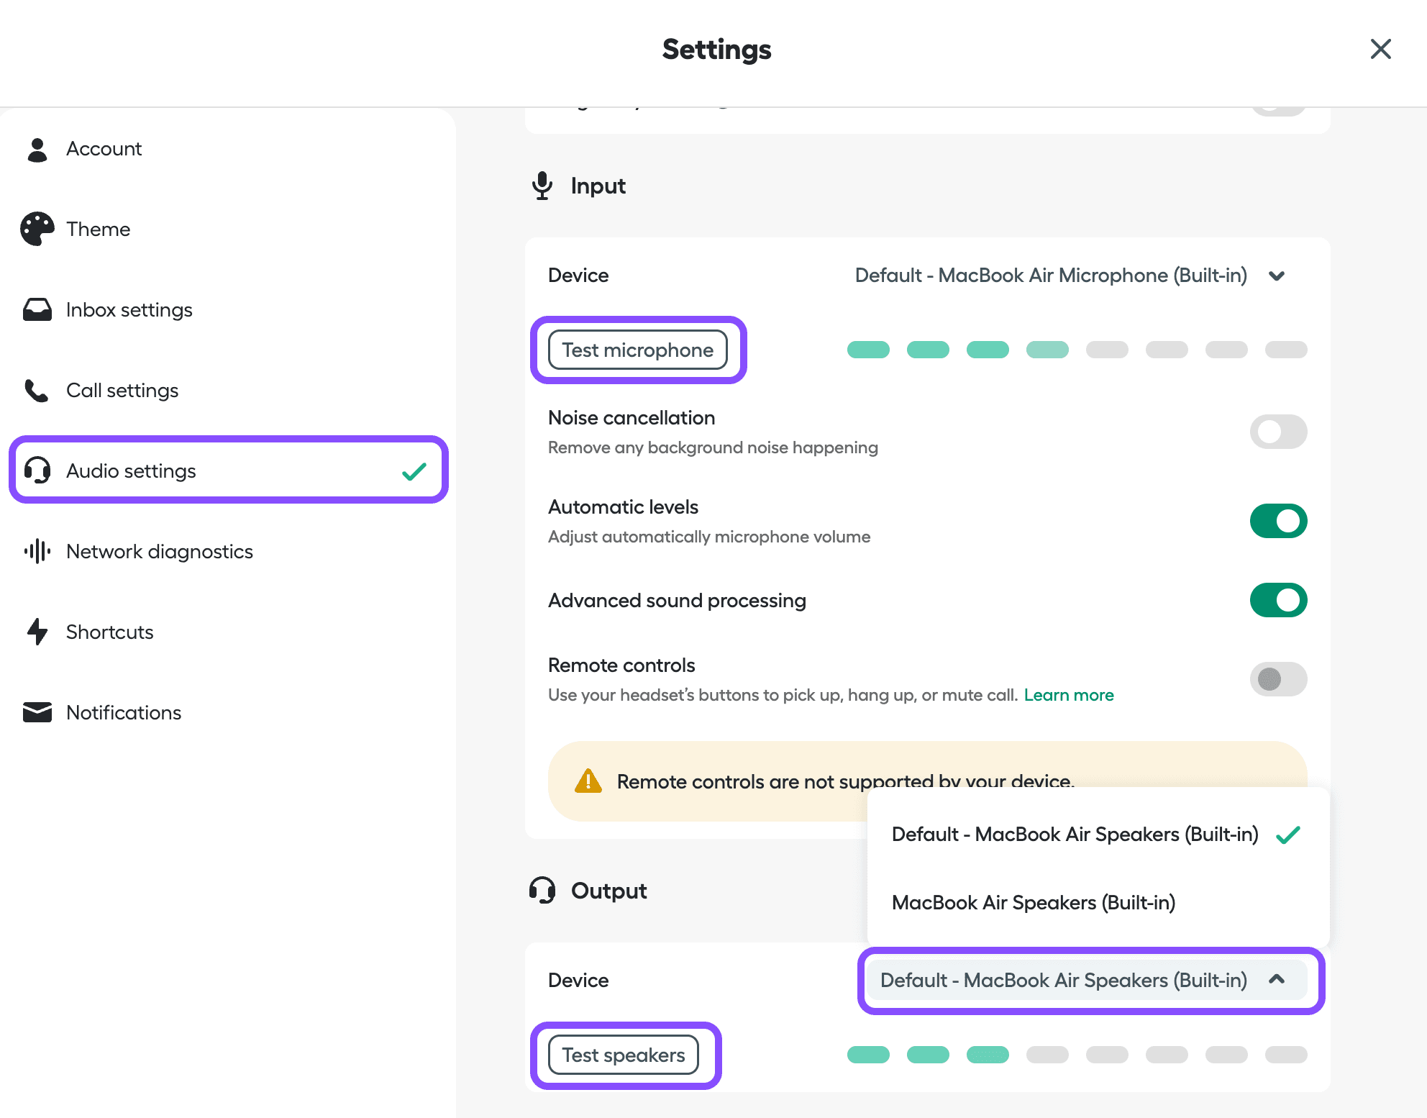Switch to Call settings
Image resolution: width=1427 pixels, height=1118 pixels.
[x=122, y=390]
